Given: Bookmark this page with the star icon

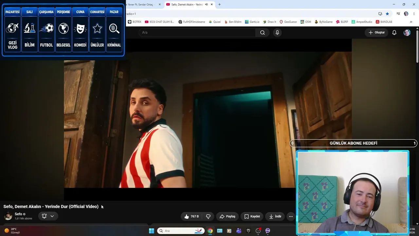Looking at the screenshot, I should pos(387,14).
